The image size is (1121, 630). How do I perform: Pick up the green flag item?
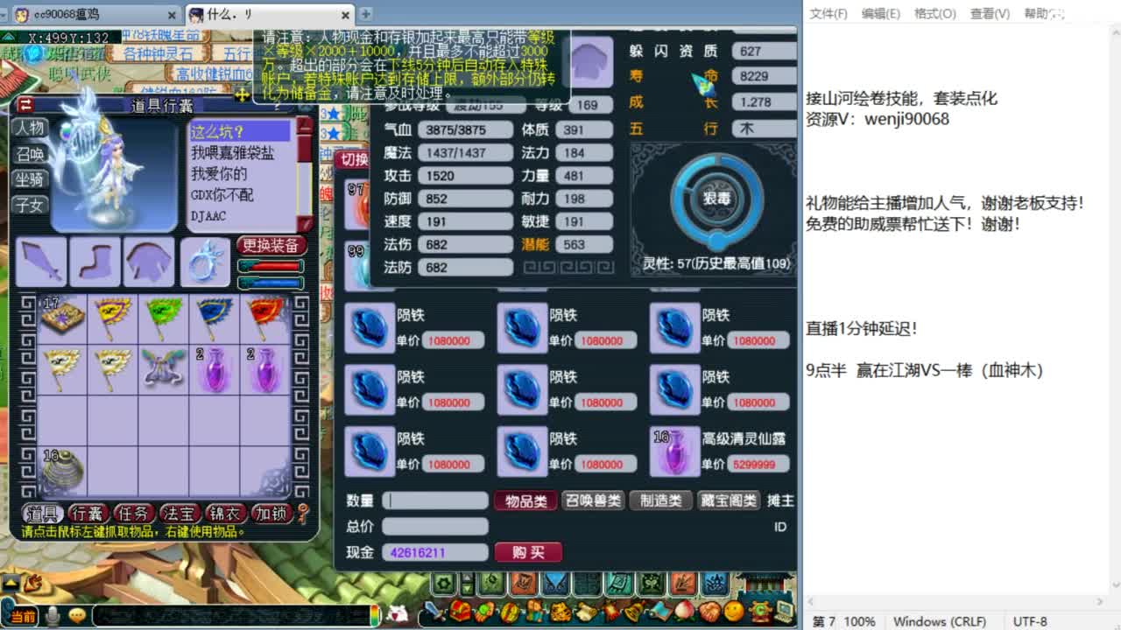(x=164, y=318)
